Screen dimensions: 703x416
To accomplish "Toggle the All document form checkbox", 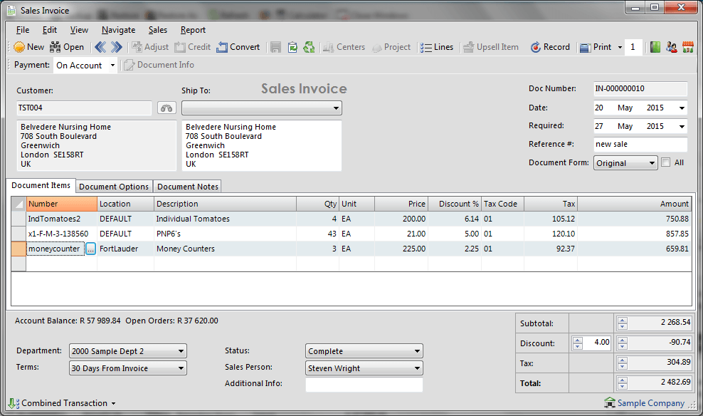I will [666, 162].
